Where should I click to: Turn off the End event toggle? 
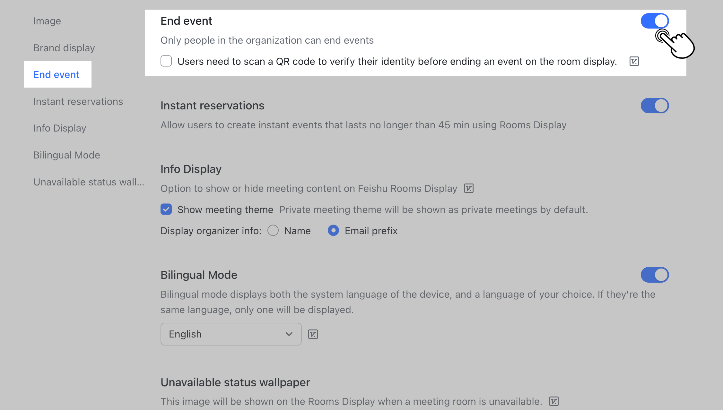click(655, 21)
